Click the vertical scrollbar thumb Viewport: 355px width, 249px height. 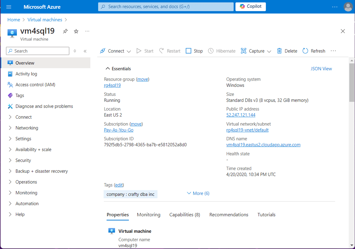tap(352, 83)
